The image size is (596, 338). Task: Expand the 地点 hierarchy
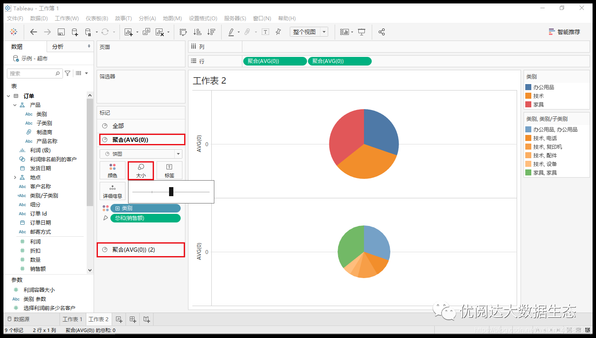click(15, 177)
